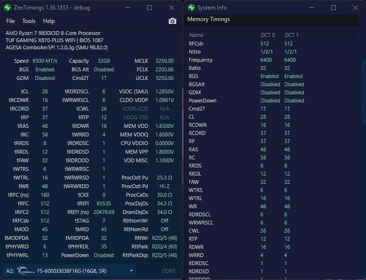
Task: Click the System Info window logo icon
Action: [x=191, y=8]
